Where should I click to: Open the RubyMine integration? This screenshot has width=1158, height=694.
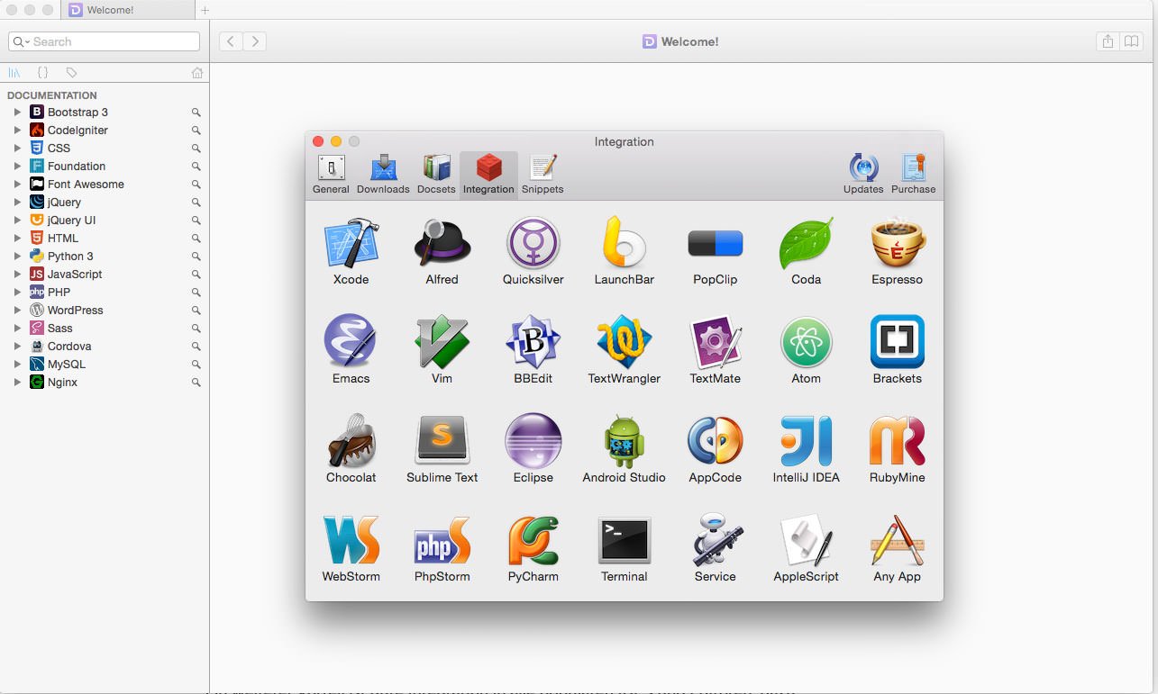898,440
